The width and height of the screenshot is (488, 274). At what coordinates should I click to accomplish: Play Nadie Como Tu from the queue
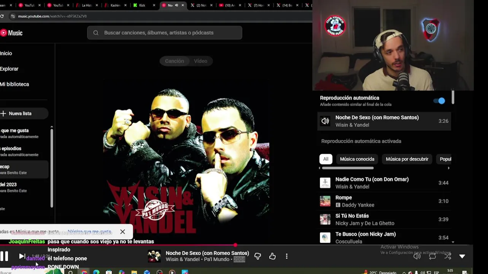pos(384,183)
